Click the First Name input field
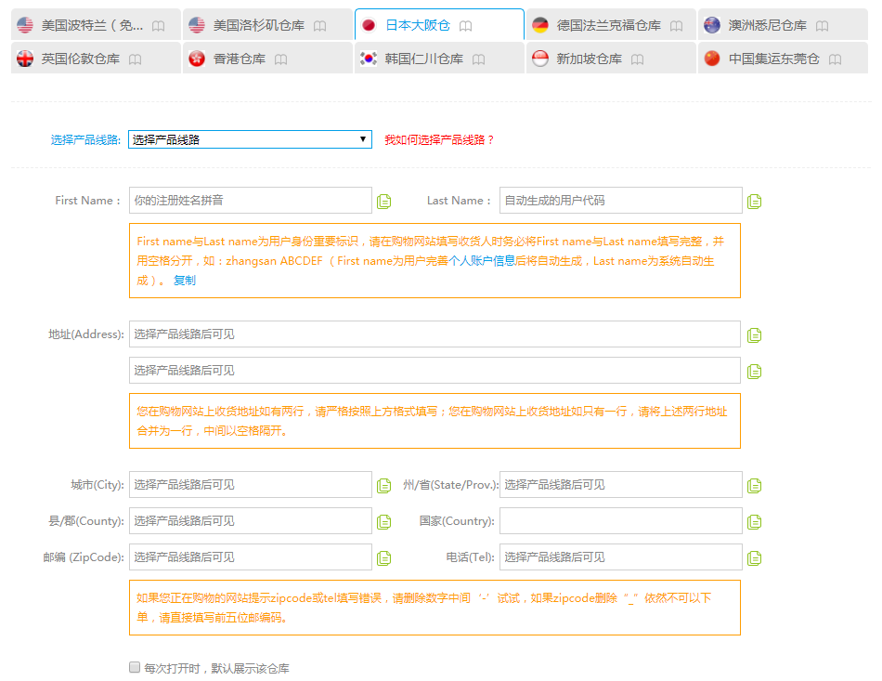Viewport: 882px width, 681px height. point(250,201)
